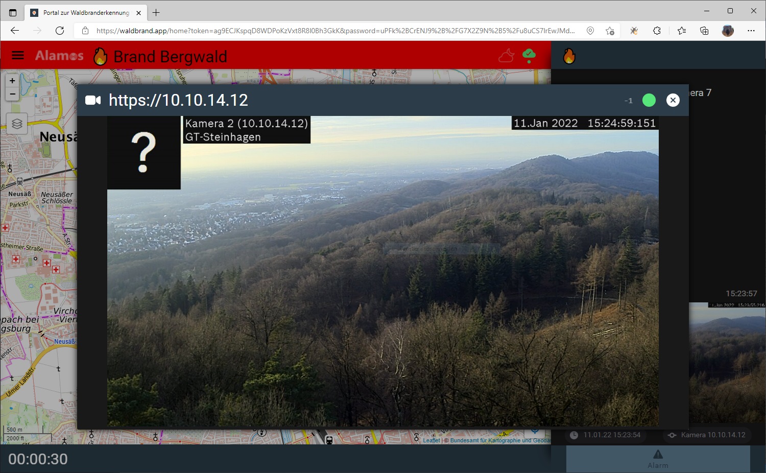Click the weather moon-cloud icon
766x473 pixels.
coord(506,56)
